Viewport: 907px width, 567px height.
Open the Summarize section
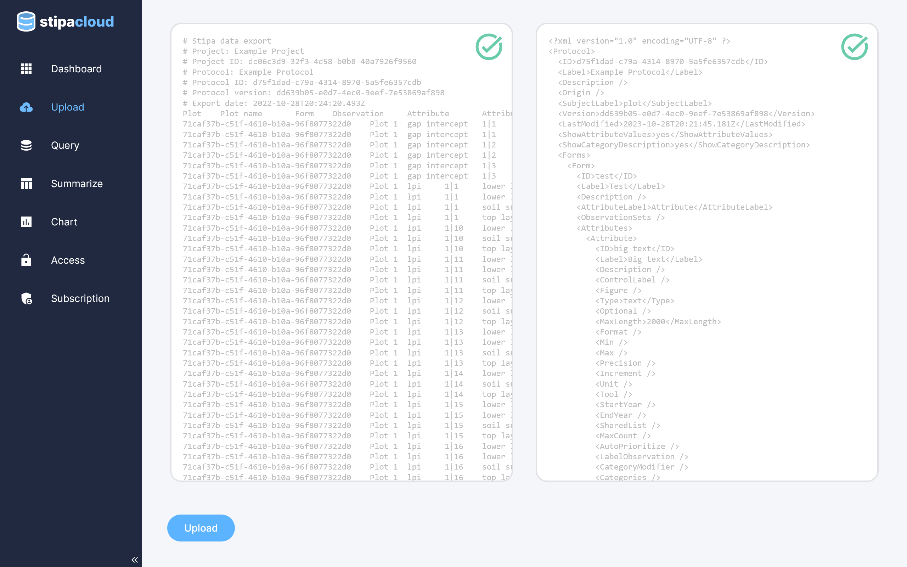tap(77, 184)
